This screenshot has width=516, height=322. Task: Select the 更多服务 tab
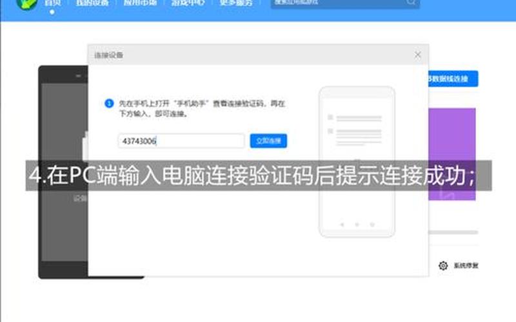(236, 3)
